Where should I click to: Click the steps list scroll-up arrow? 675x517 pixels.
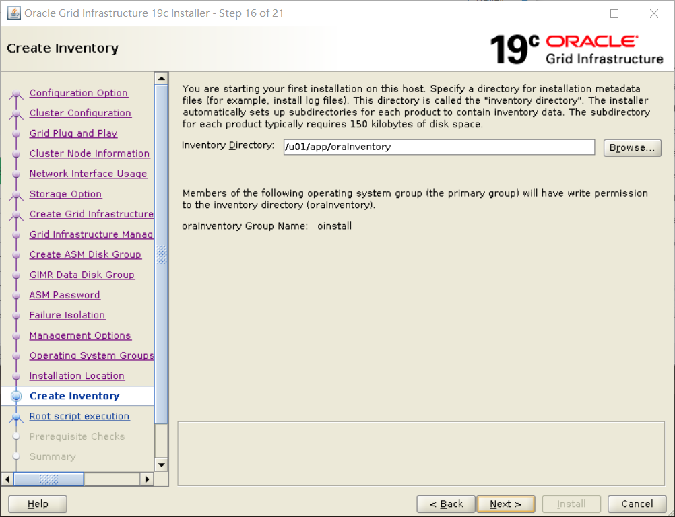click(162, 78)
